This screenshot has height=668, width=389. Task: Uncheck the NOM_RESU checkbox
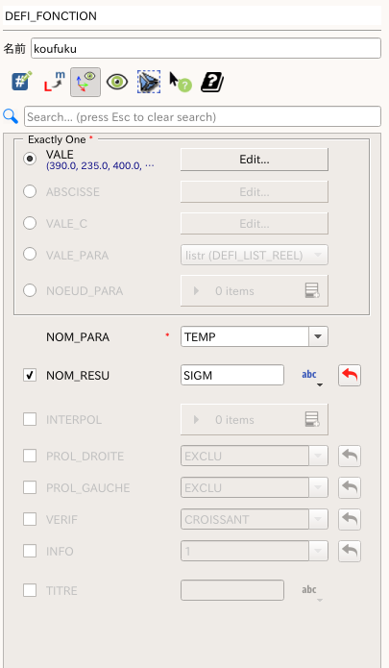(x=30, y=375)
